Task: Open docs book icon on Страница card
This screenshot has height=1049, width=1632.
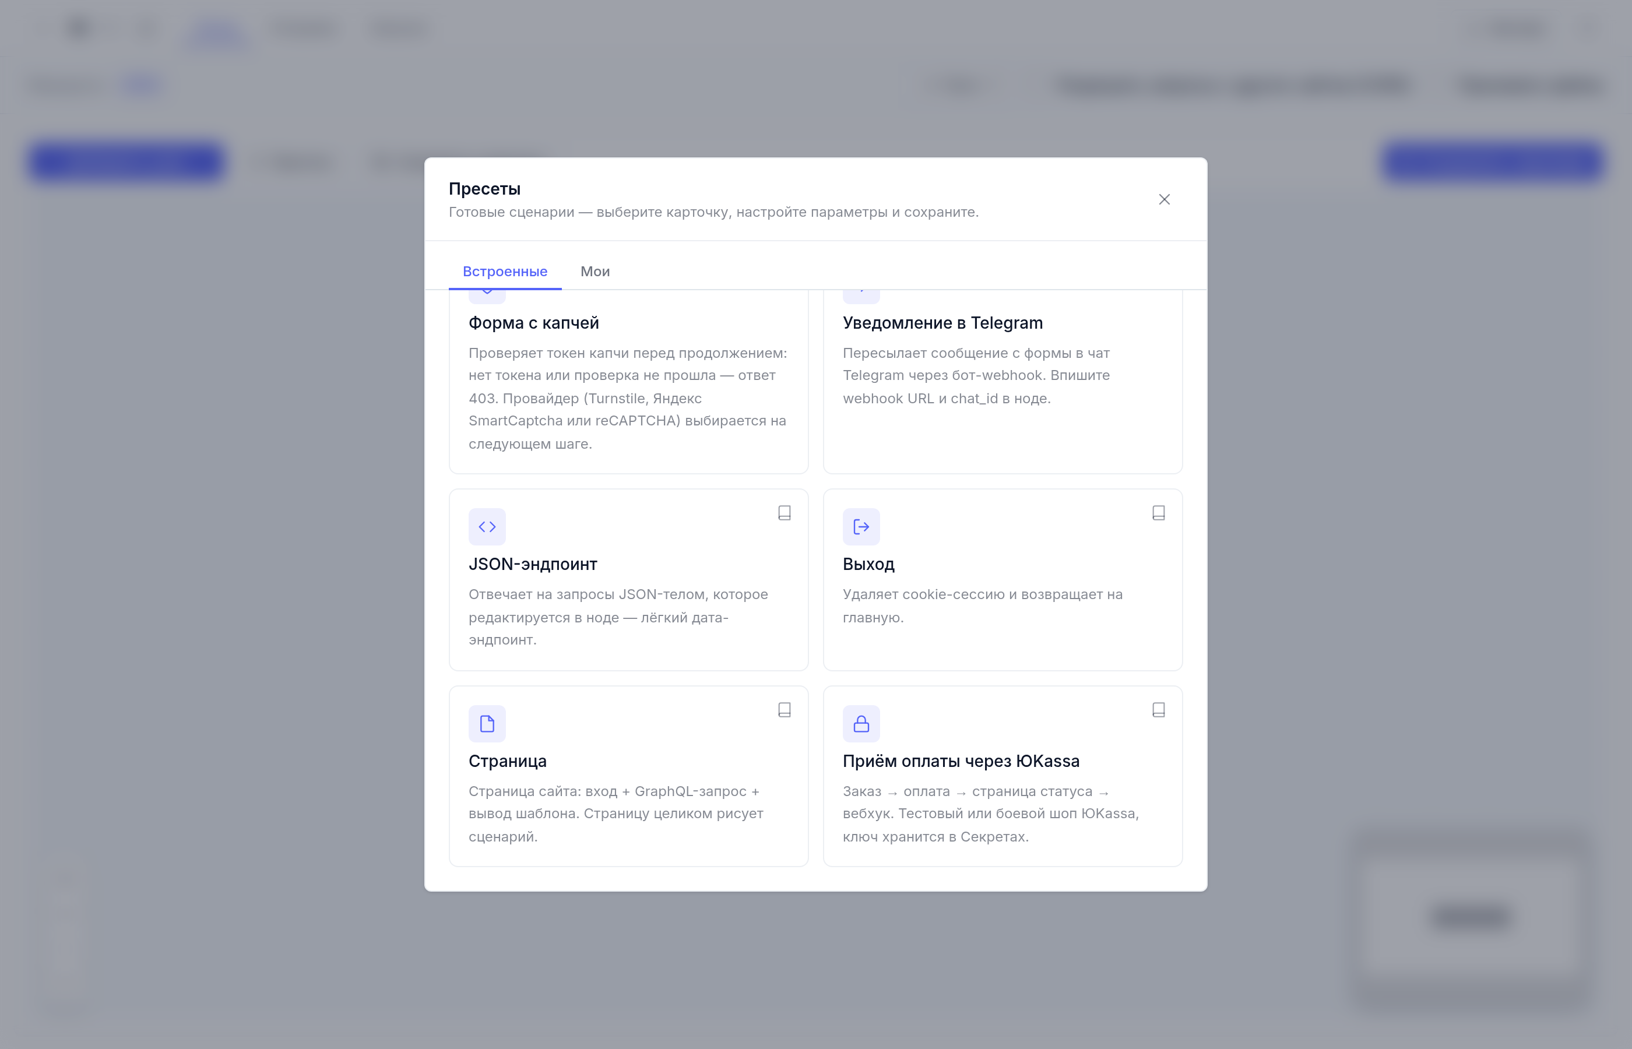Action: (x=785, y=710)
